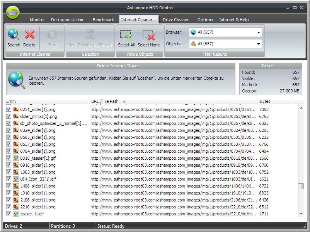Click png icon beside 2106_slider[1].png
Screen dimensions: 310x232
(16, 200)
